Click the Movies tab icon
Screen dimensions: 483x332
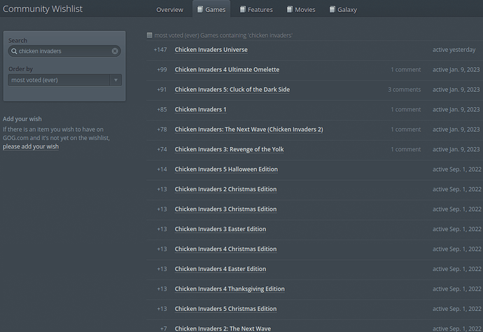point(290,10)
